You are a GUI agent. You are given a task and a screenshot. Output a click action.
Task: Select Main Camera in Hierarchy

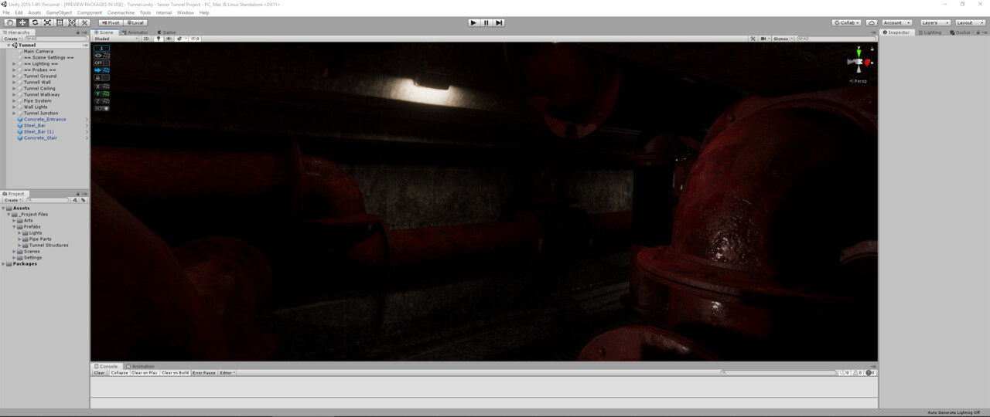pos(39,51)
